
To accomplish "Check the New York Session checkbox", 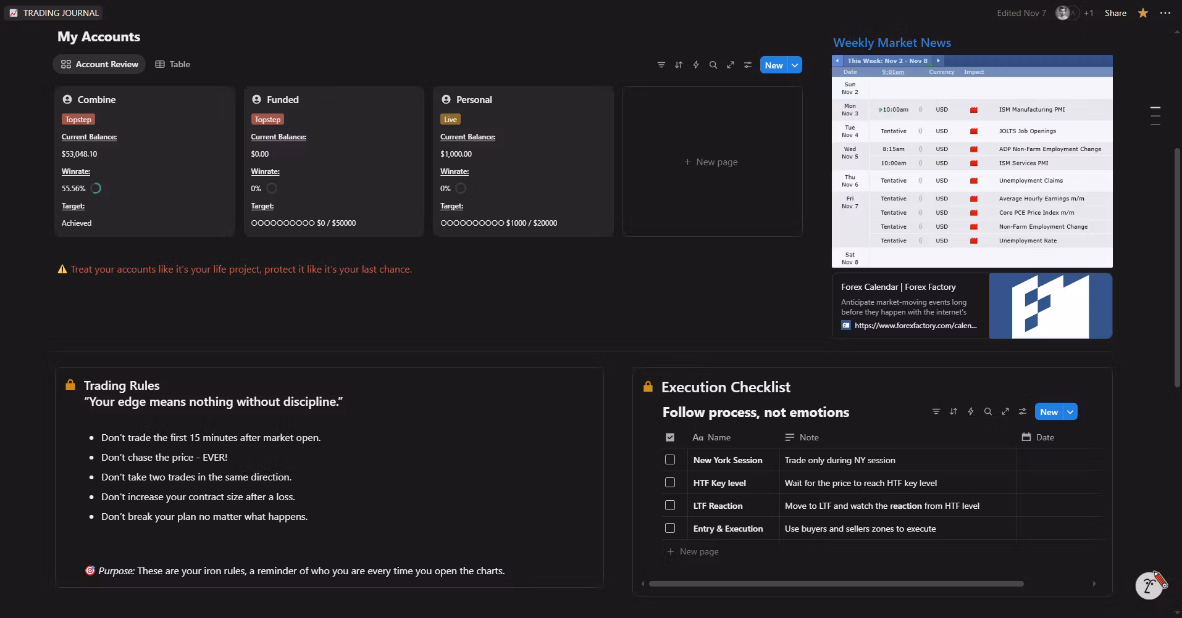I will tap(670, 459).
